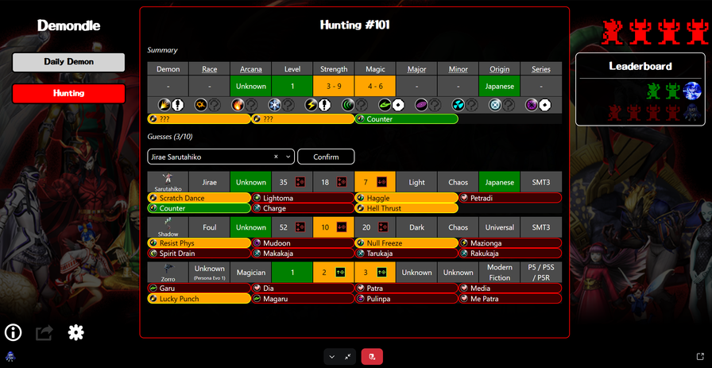The height and width of the screenshot is (368, 712).
Task: Click the red arrow indicator next to level 35
Action: (300, 182)
